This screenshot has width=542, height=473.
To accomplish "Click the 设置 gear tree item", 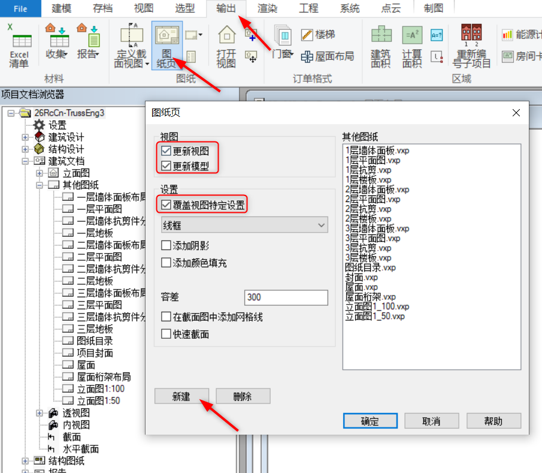I will (x=50, y=125).
